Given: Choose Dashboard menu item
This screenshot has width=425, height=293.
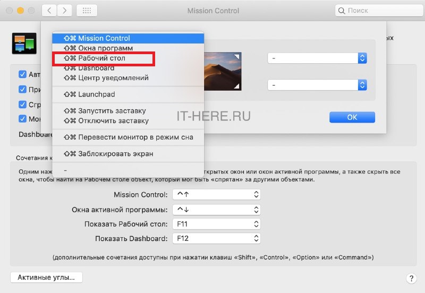Looking at the screenshot, I should (x=128, y=68).
